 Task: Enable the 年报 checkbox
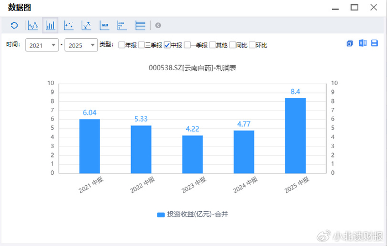(x=122, y=45)
